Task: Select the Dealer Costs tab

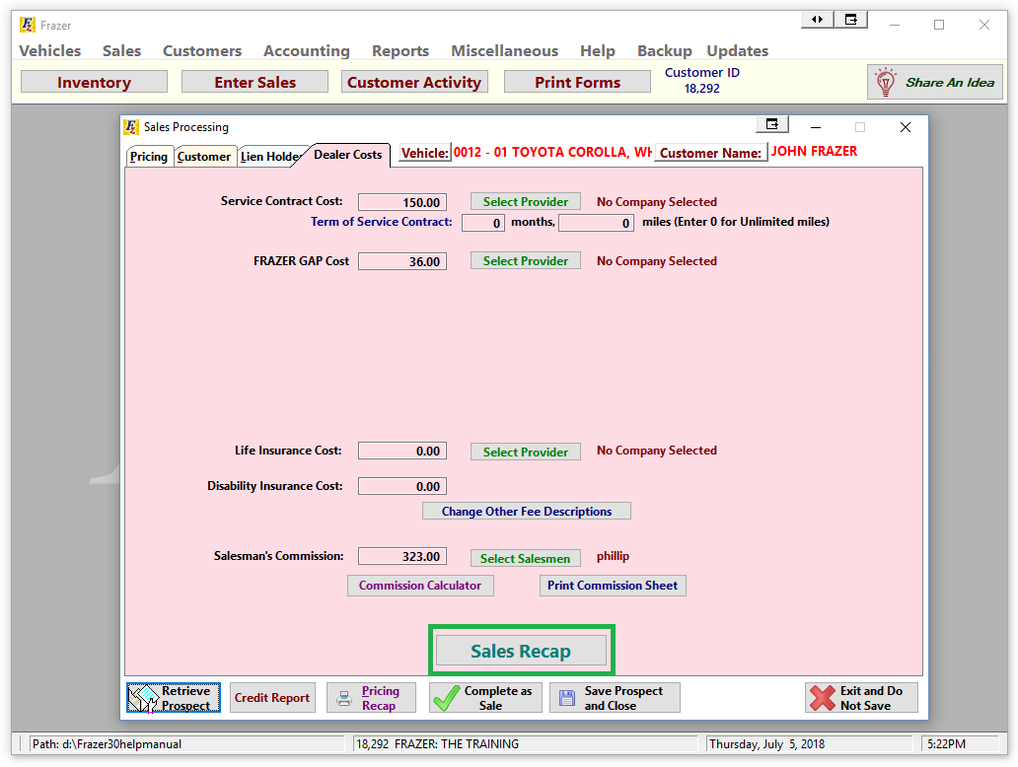Action: (x=348, y=155)
